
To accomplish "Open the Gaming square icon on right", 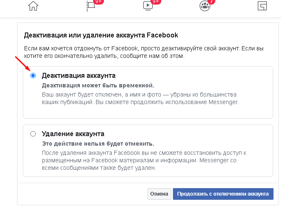I will click(262, 6).
